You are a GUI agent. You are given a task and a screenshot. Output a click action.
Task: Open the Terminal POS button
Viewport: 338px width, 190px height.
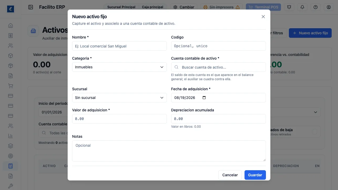point(263,7)
